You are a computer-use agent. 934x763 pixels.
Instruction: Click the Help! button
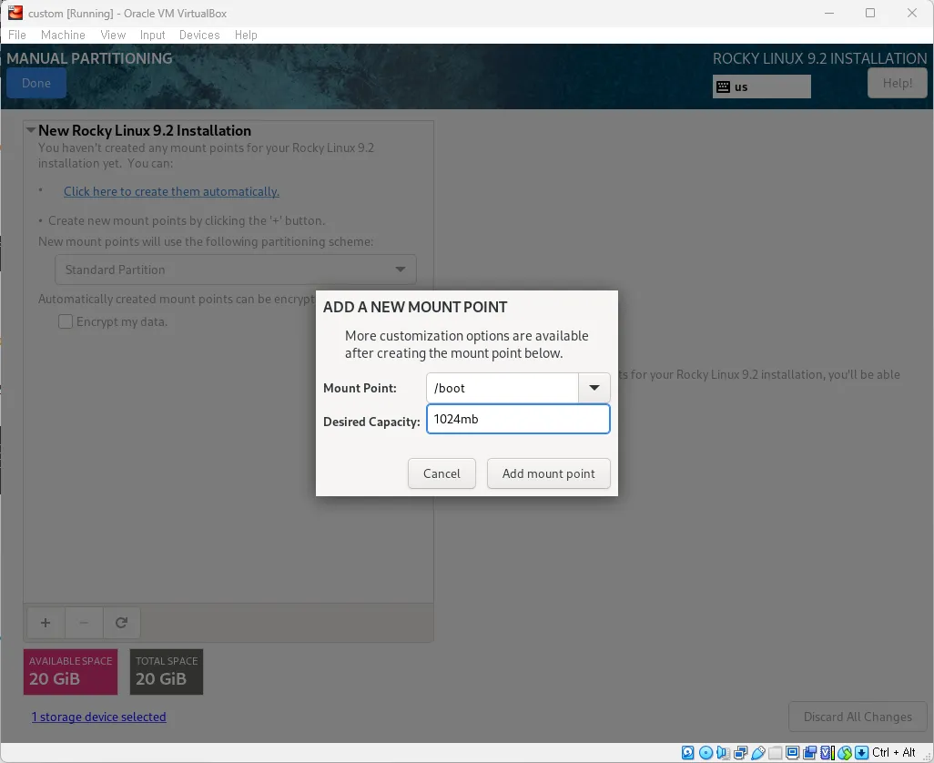pyautogui.click(x=897, y=83)
